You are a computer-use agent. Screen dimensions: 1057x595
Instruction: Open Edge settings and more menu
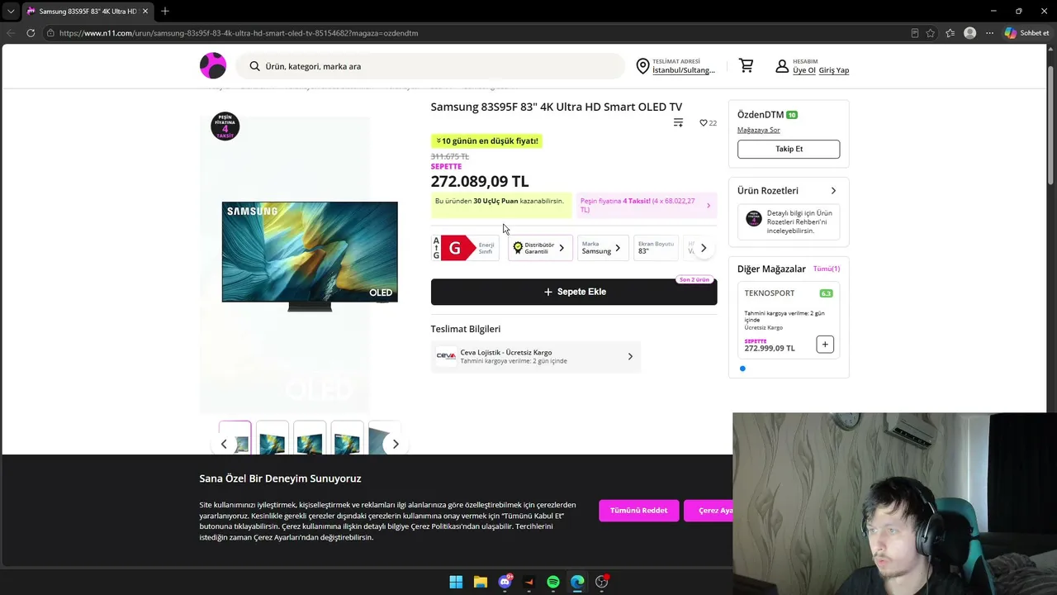990,33
